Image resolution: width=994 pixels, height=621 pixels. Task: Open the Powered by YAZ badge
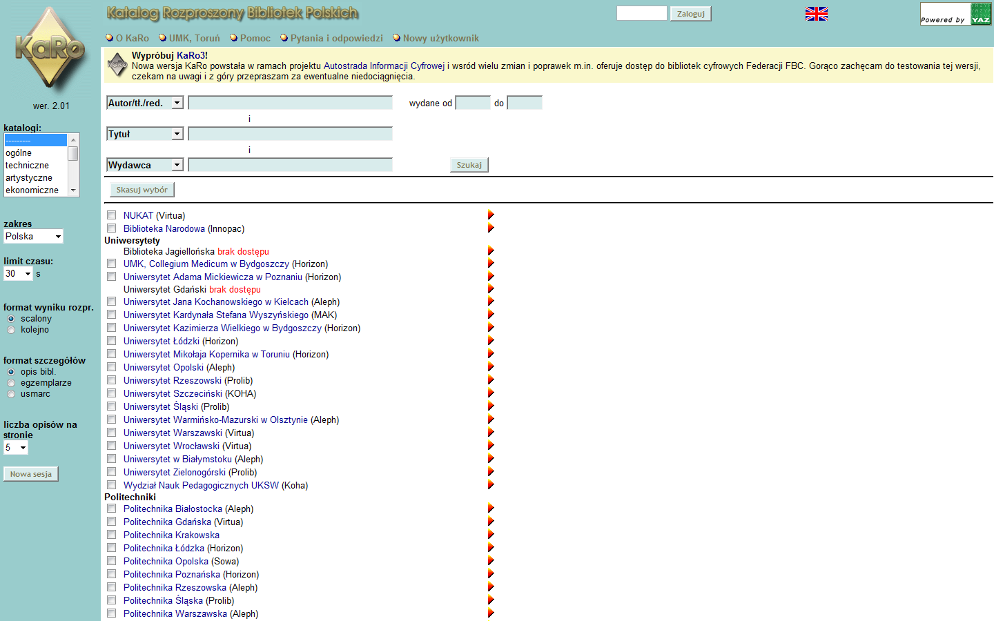(x=956, y=14)
